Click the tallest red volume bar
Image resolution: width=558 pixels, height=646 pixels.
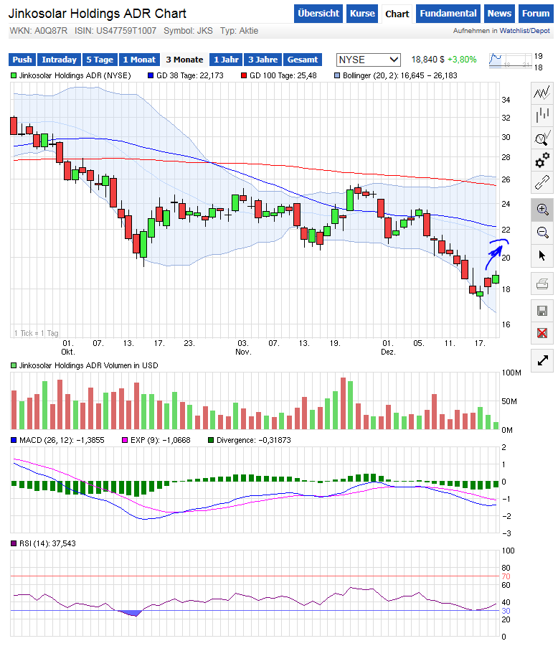click(343, 403)
